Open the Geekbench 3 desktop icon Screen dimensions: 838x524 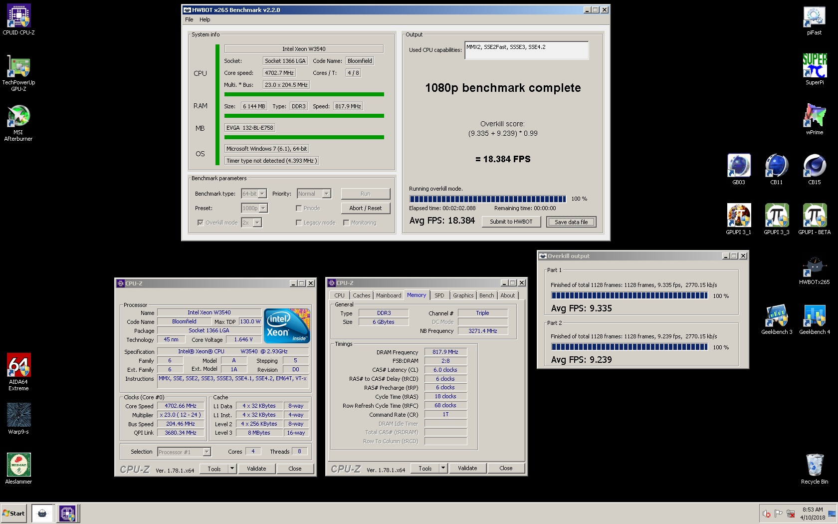tap(777, 319)
